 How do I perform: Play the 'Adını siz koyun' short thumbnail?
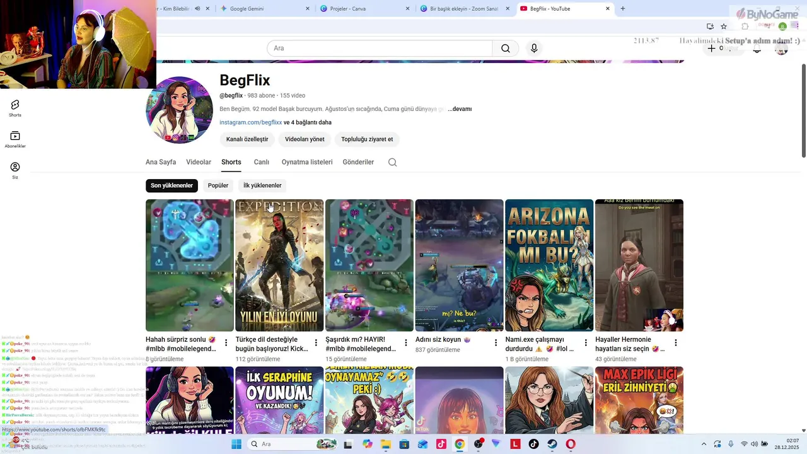point(459,265)
